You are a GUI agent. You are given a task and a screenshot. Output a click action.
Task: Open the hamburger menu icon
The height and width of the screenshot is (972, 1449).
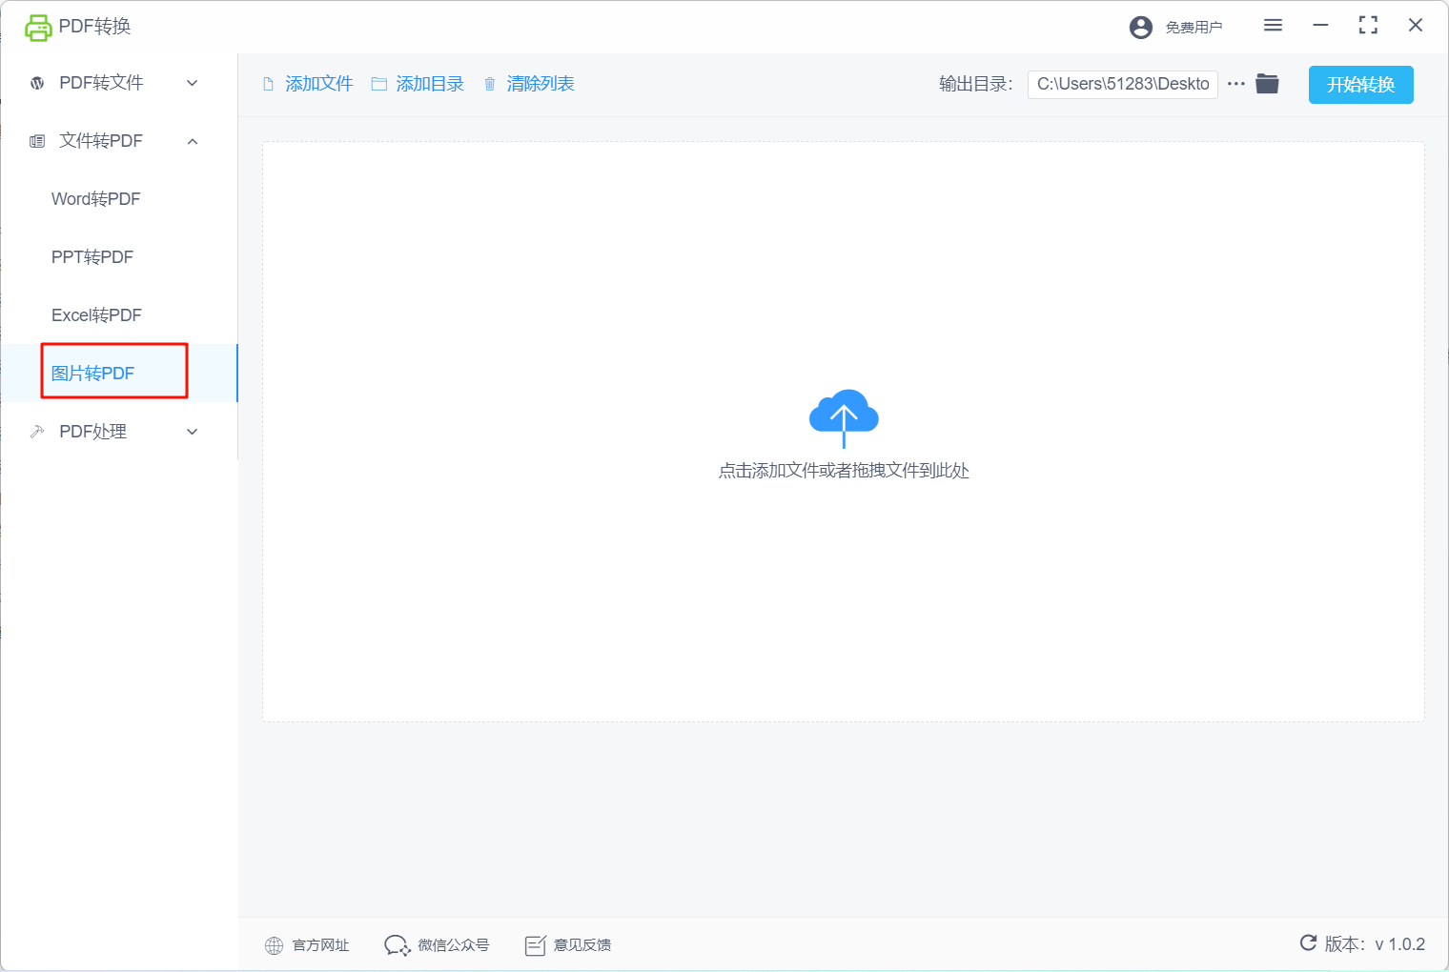tap(1273, 26)
